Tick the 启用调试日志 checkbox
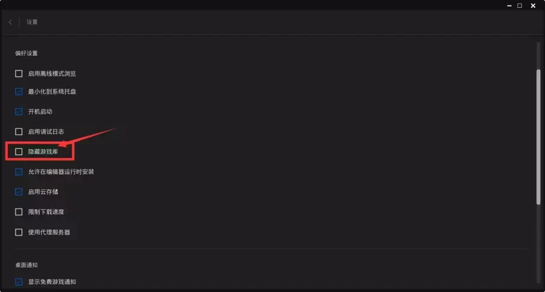545x292 pixels. click(19, 132)
